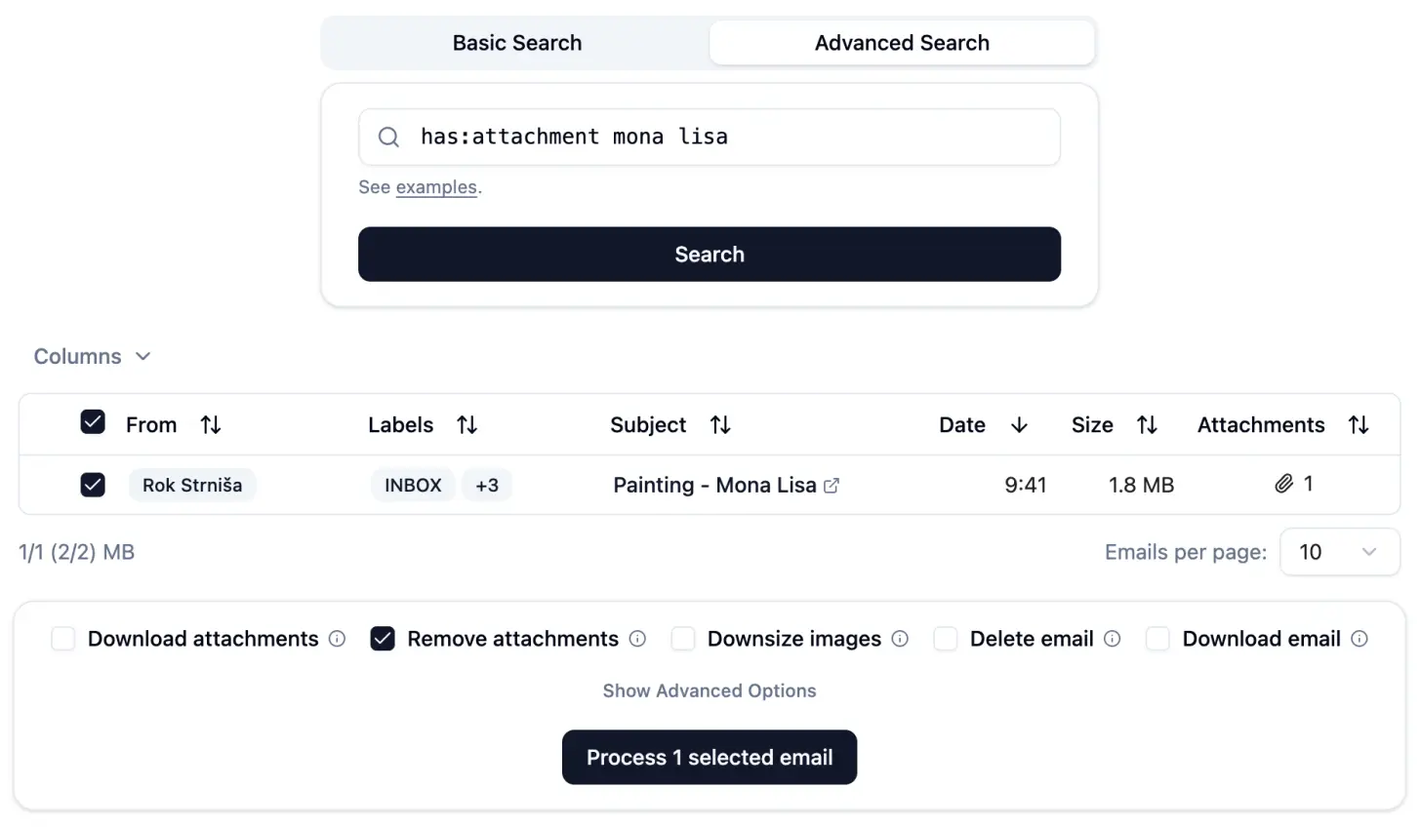Sort emails by Size
1421x828 pixels.
pos(1147,424)
